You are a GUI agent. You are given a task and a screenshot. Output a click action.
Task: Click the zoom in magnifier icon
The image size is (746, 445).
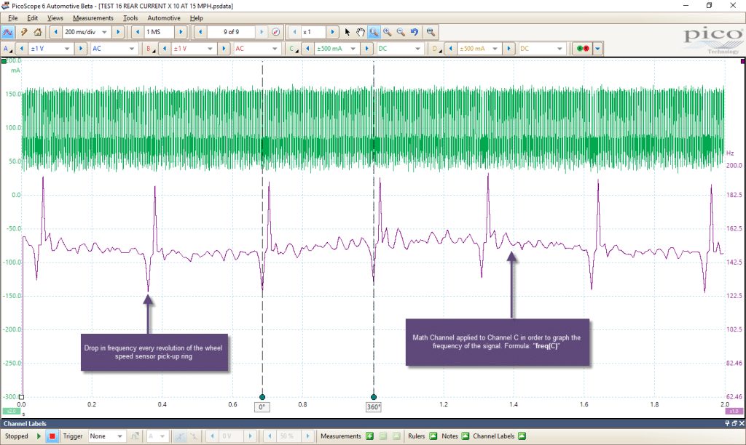[388, 32]
